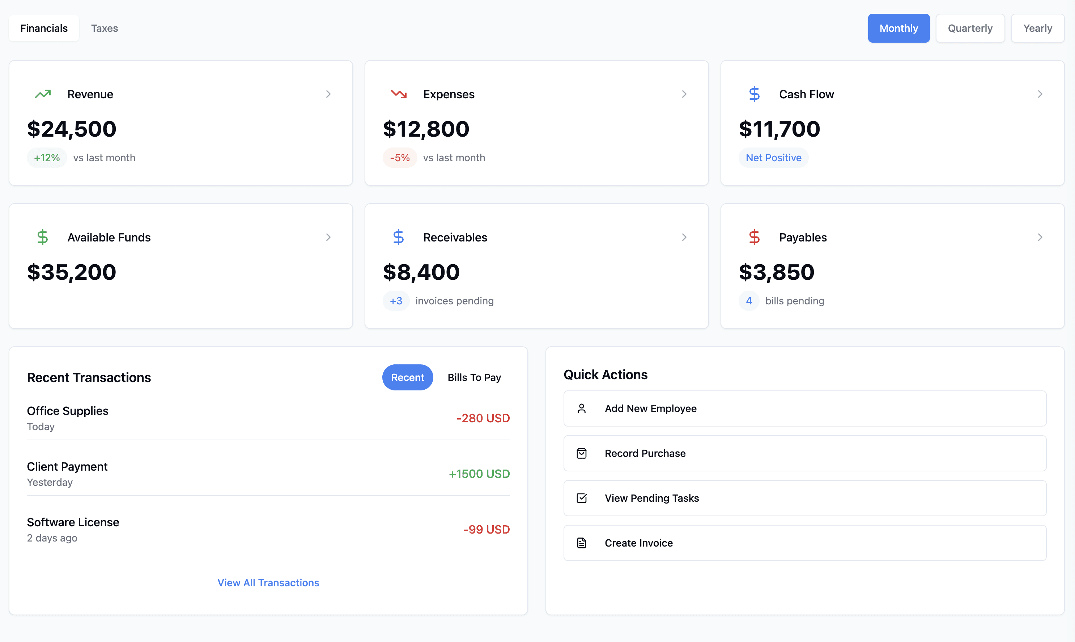The height and width of the screenshot is (642, 1075).
Task: Click the checkbox icon for View Pending Tasks
Action: pyautogui.click(x=582, y=498)
